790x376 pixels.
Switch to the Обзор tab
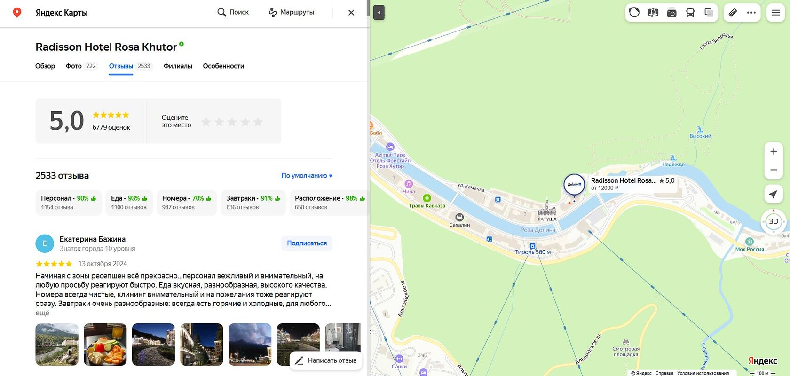[45, 66]
